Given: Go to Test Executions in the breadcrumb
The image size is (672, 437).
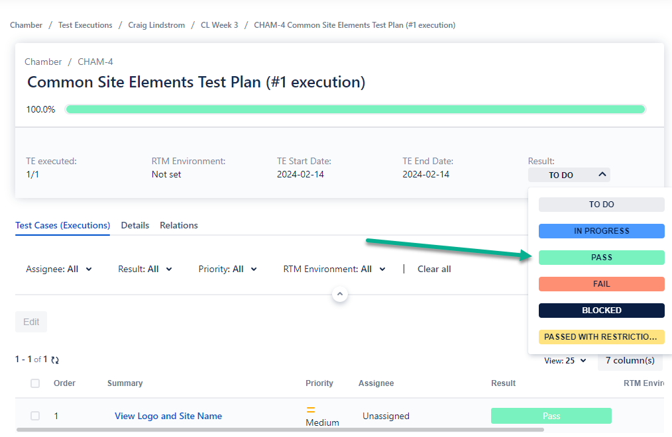Looking at the screenshot, I should coord(85,25).
